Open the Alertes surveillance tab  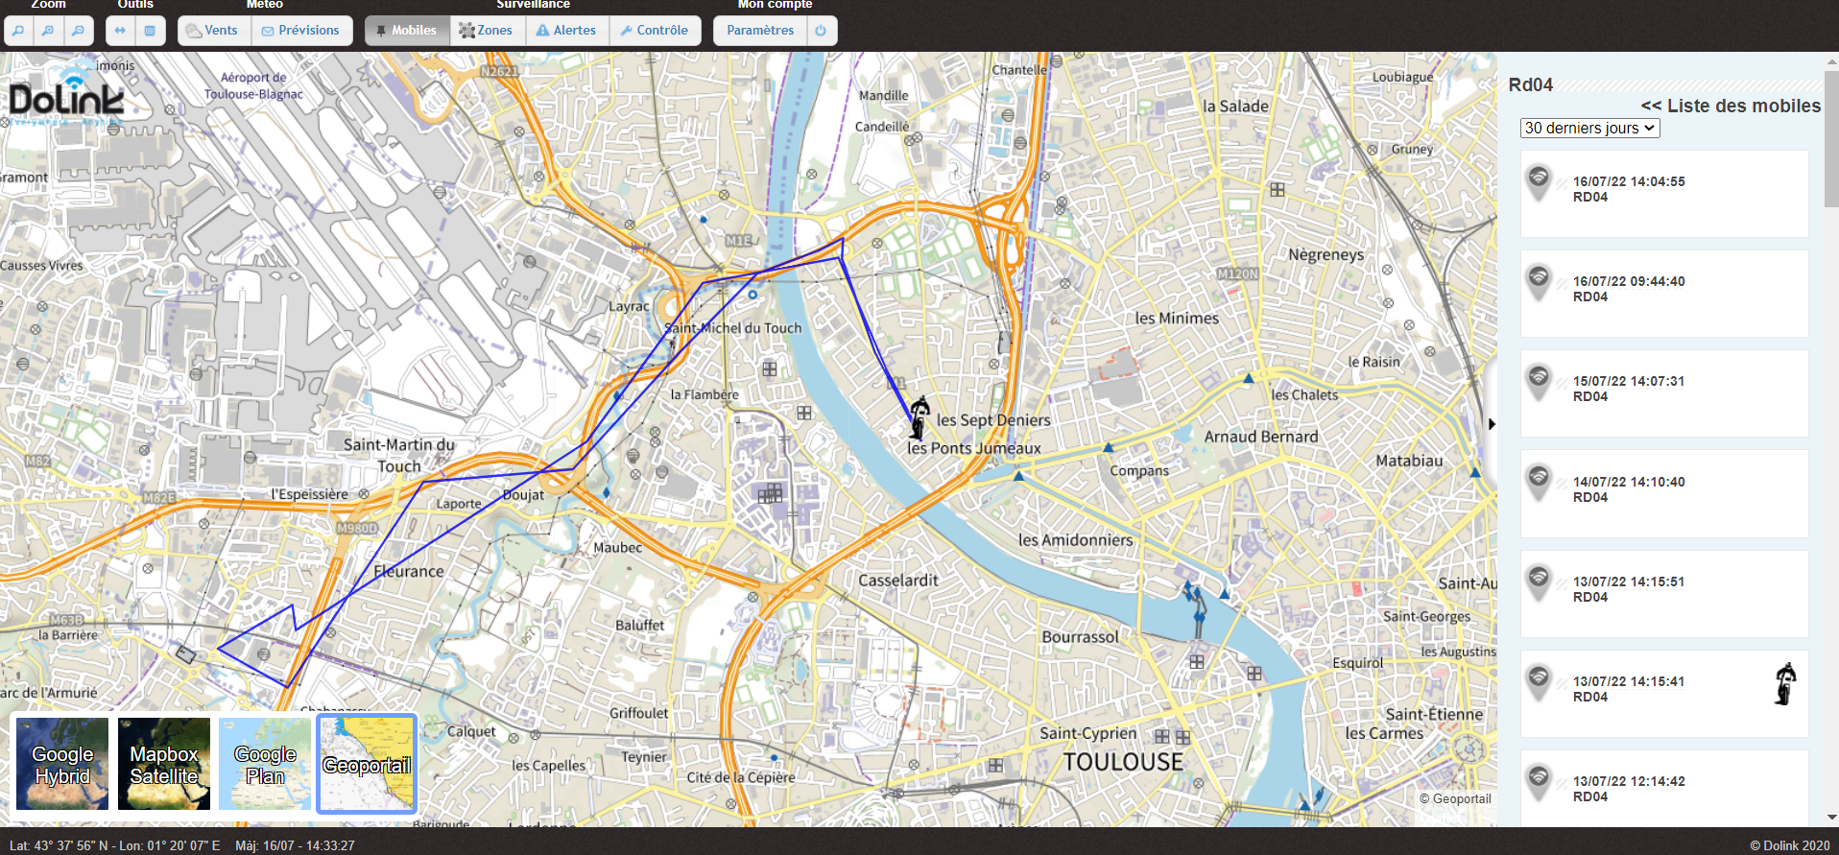[x=566, y=31]
